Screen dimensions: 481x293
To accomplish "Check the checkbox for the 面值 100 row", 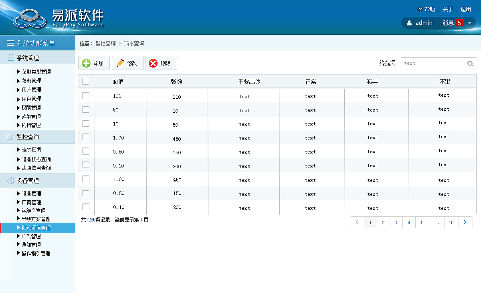I will [86, 96].
